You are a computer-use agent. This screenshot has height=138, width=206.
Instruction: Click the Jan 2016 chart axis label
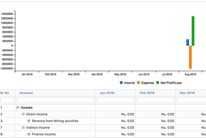(27, 74)
